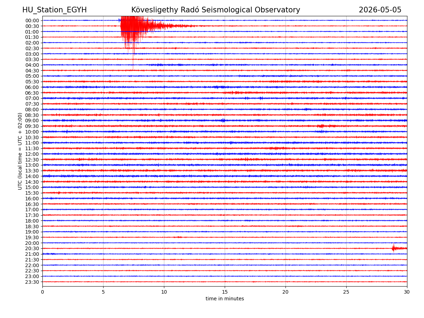Click the Kövesligethy Radó Seismological Observatory title
This screenshot has height=318, width=424.
click(216, 10)
